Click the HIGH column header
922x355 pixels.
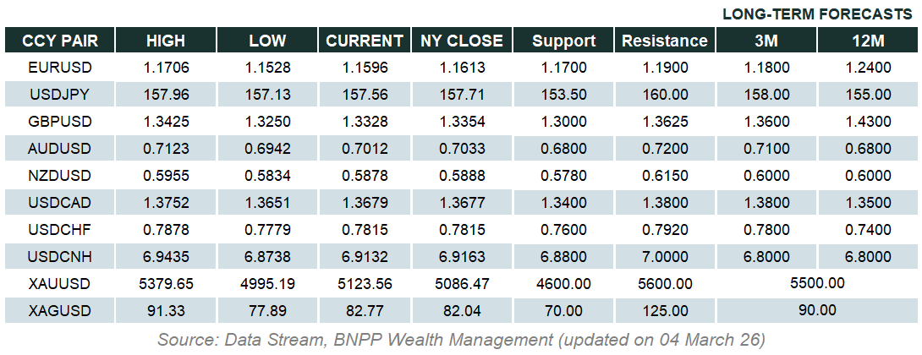click(166, 41)
